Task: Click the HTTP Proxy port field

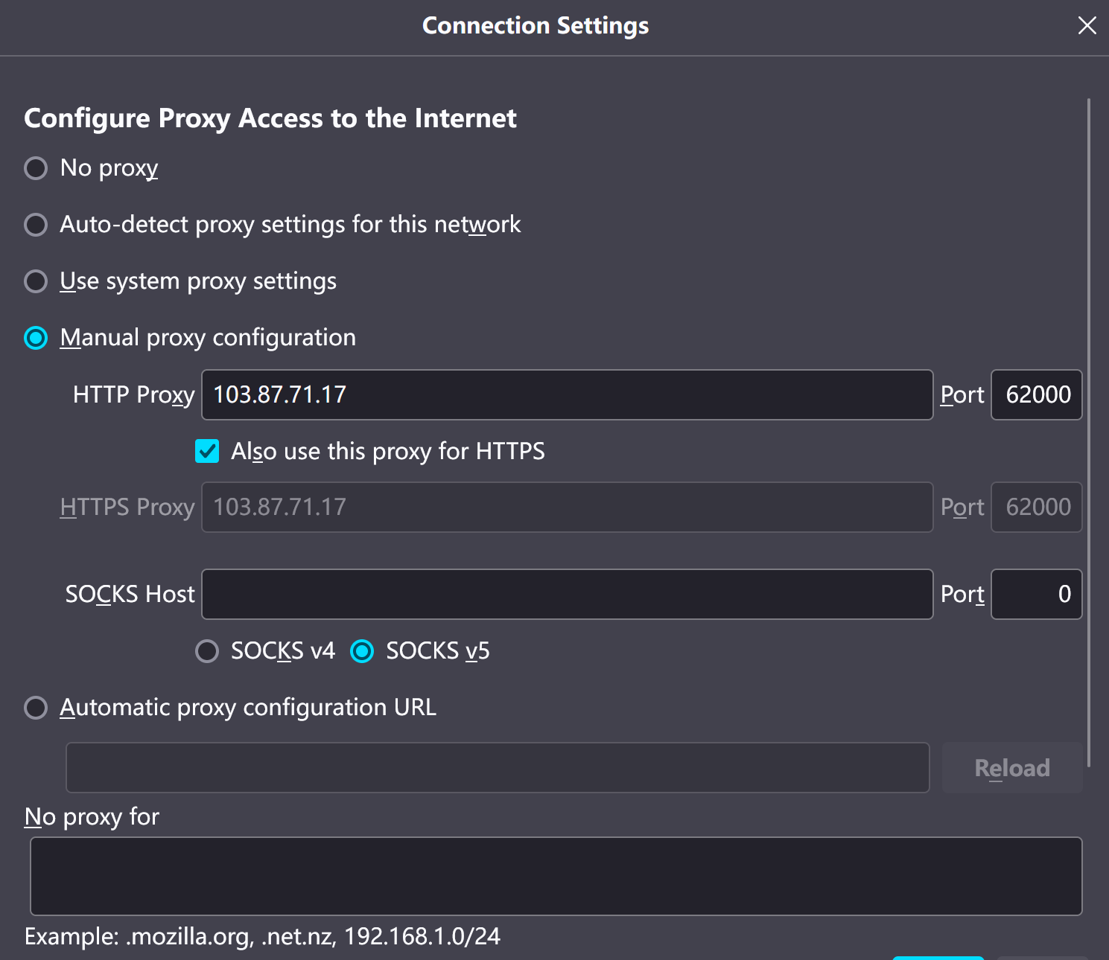Action: pyautogui.click(x=1036, y=394)
